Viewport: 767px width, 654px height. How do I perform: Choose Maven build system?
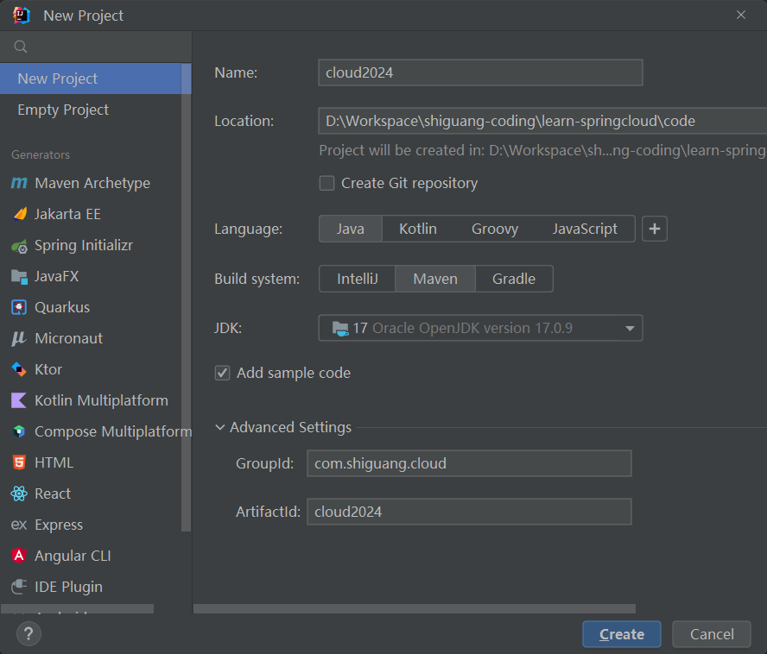point(435,279)
